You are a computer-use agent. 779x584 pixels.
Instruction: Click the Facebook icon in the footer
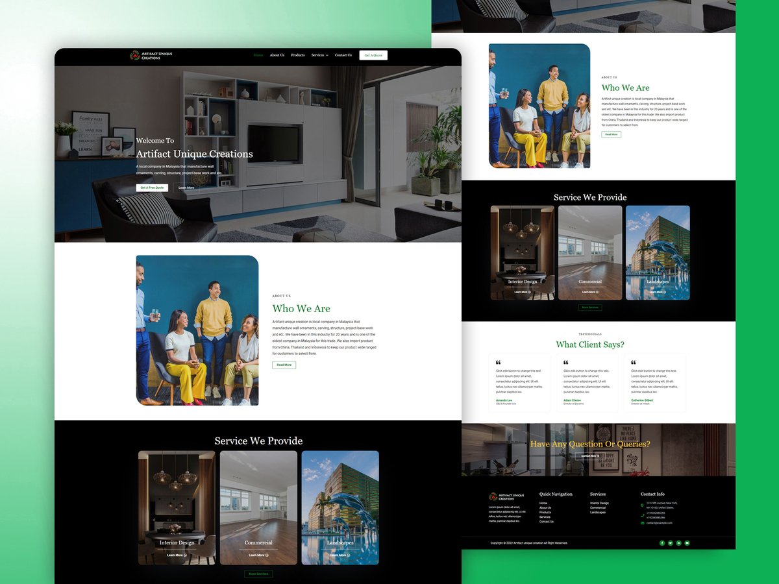click(662, 543)
